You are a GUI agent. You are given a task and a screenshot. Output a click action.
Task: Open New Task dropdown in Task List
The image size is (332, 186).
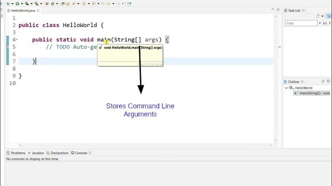click(323, 16)
